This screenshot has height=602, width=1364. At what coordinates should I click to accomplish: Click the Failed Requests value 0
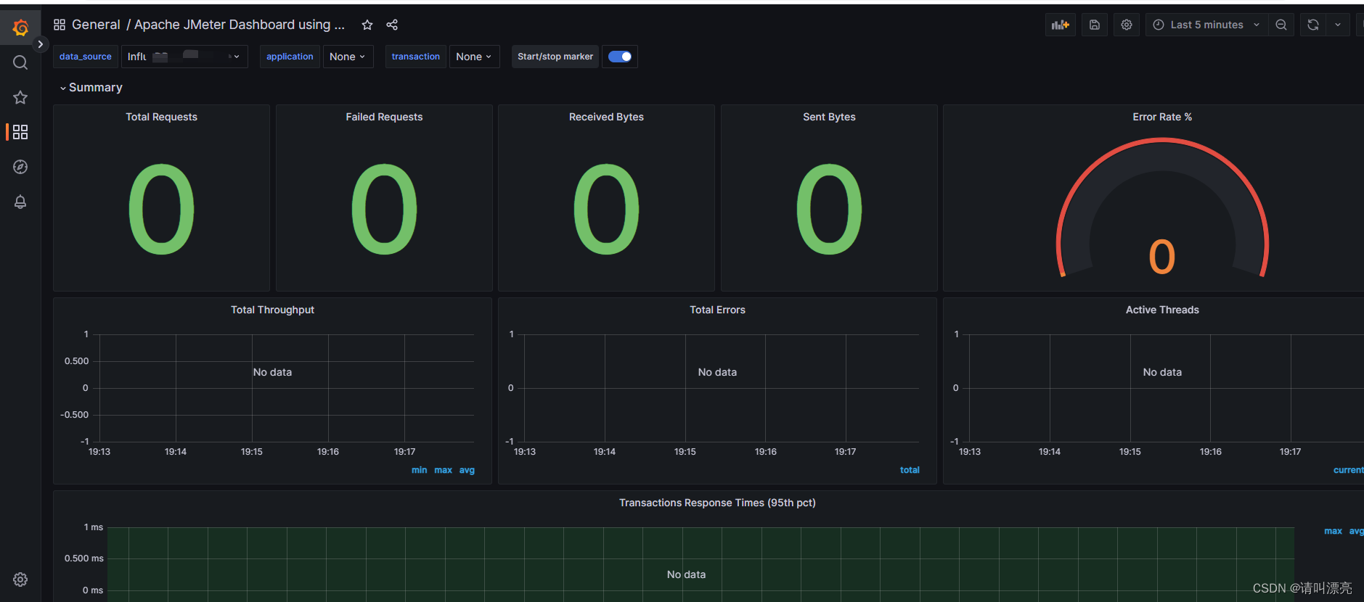point(384,209)
